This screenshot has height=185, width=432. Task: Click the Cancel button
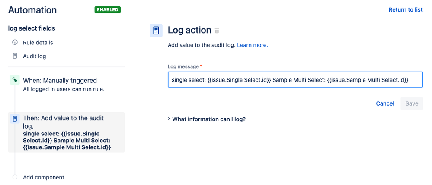385,103
